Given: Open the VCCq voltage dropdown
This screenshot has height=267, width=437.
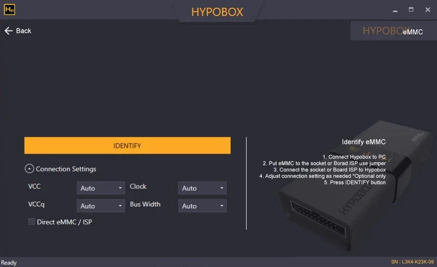Looking at the screenshot, I should [x=101, y=206].
